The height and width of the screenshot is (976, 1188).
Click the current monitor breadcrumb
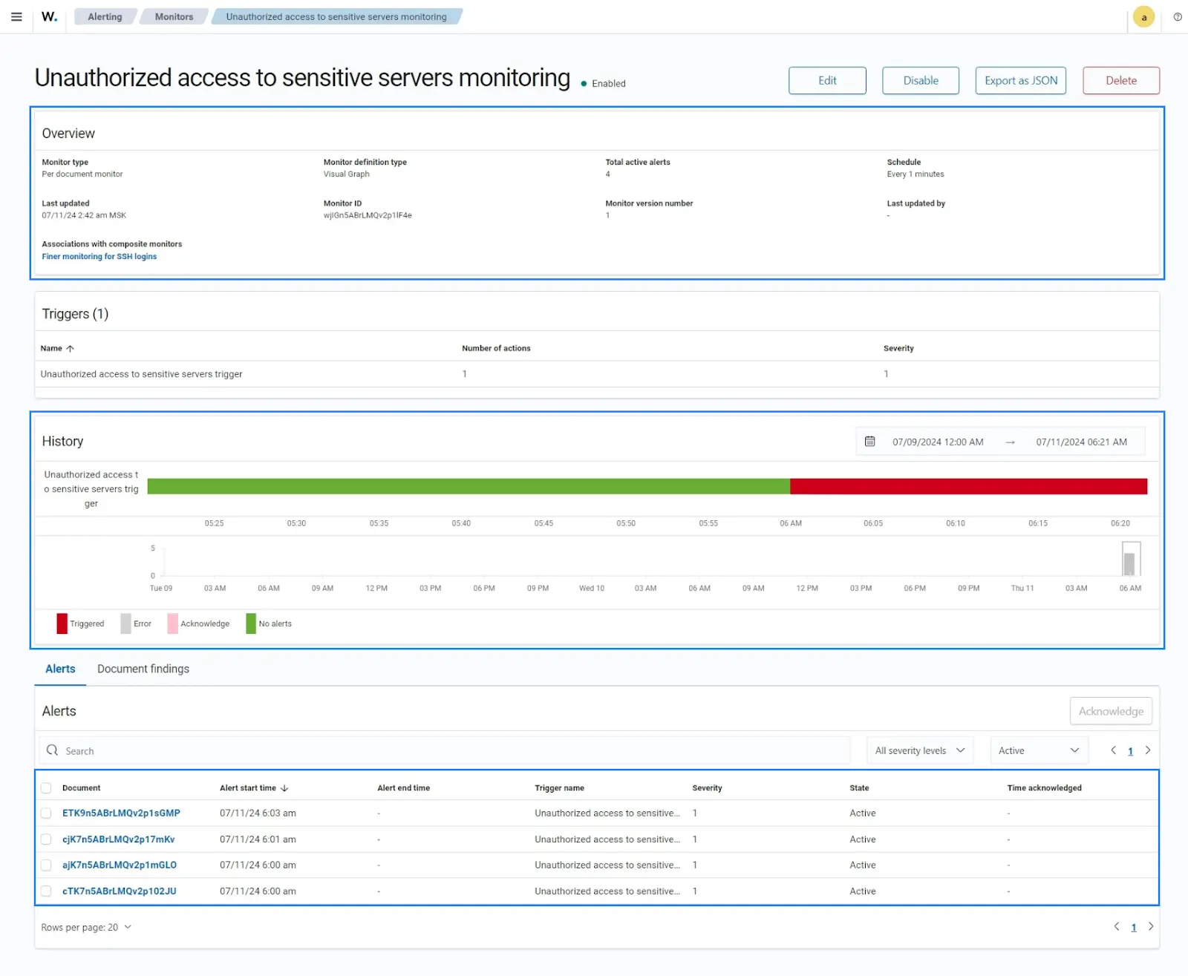[x=336, y=16]
